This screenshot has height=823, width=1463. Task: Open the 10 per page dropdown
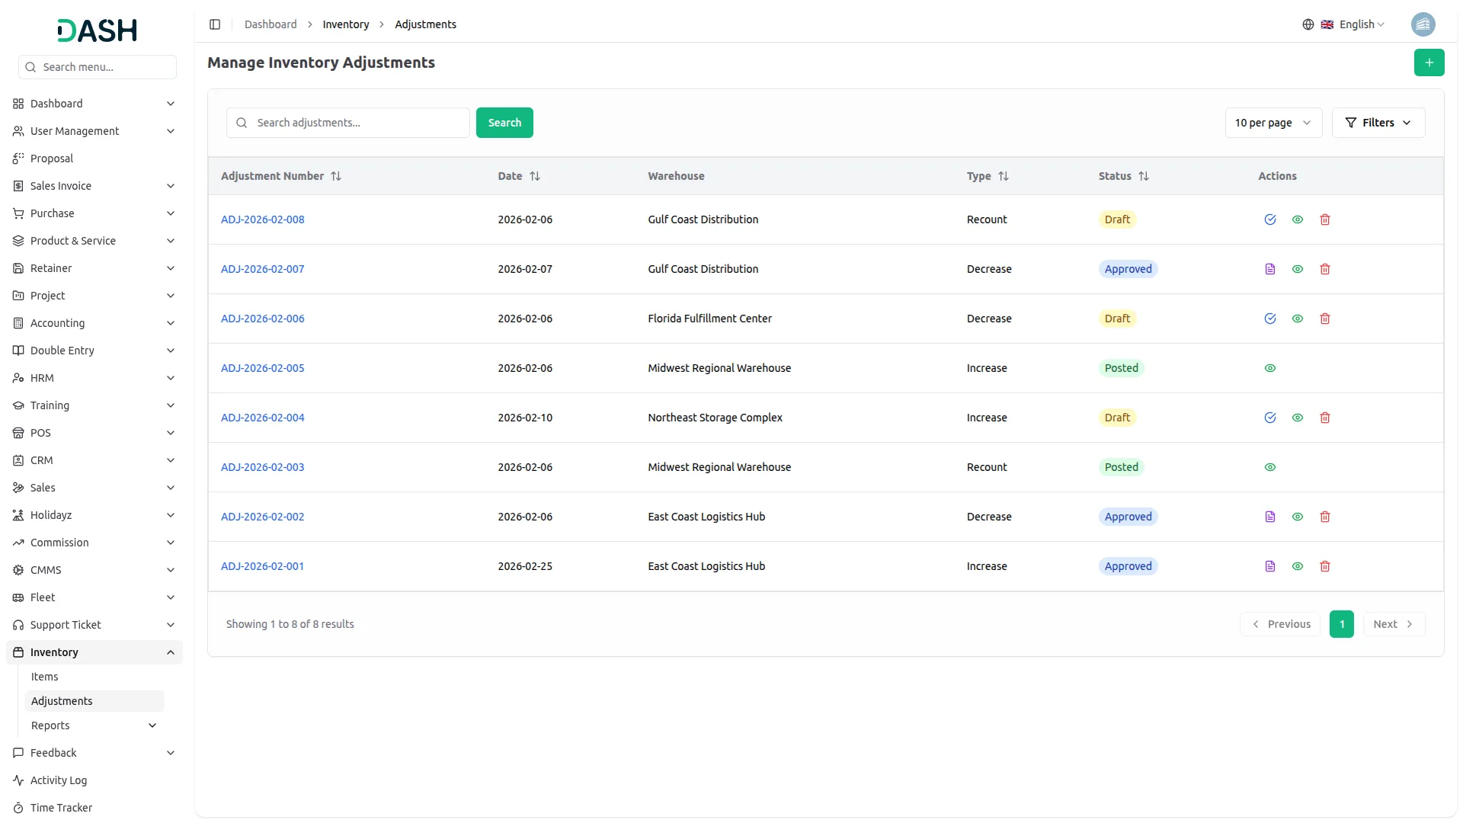(1273, 123)
